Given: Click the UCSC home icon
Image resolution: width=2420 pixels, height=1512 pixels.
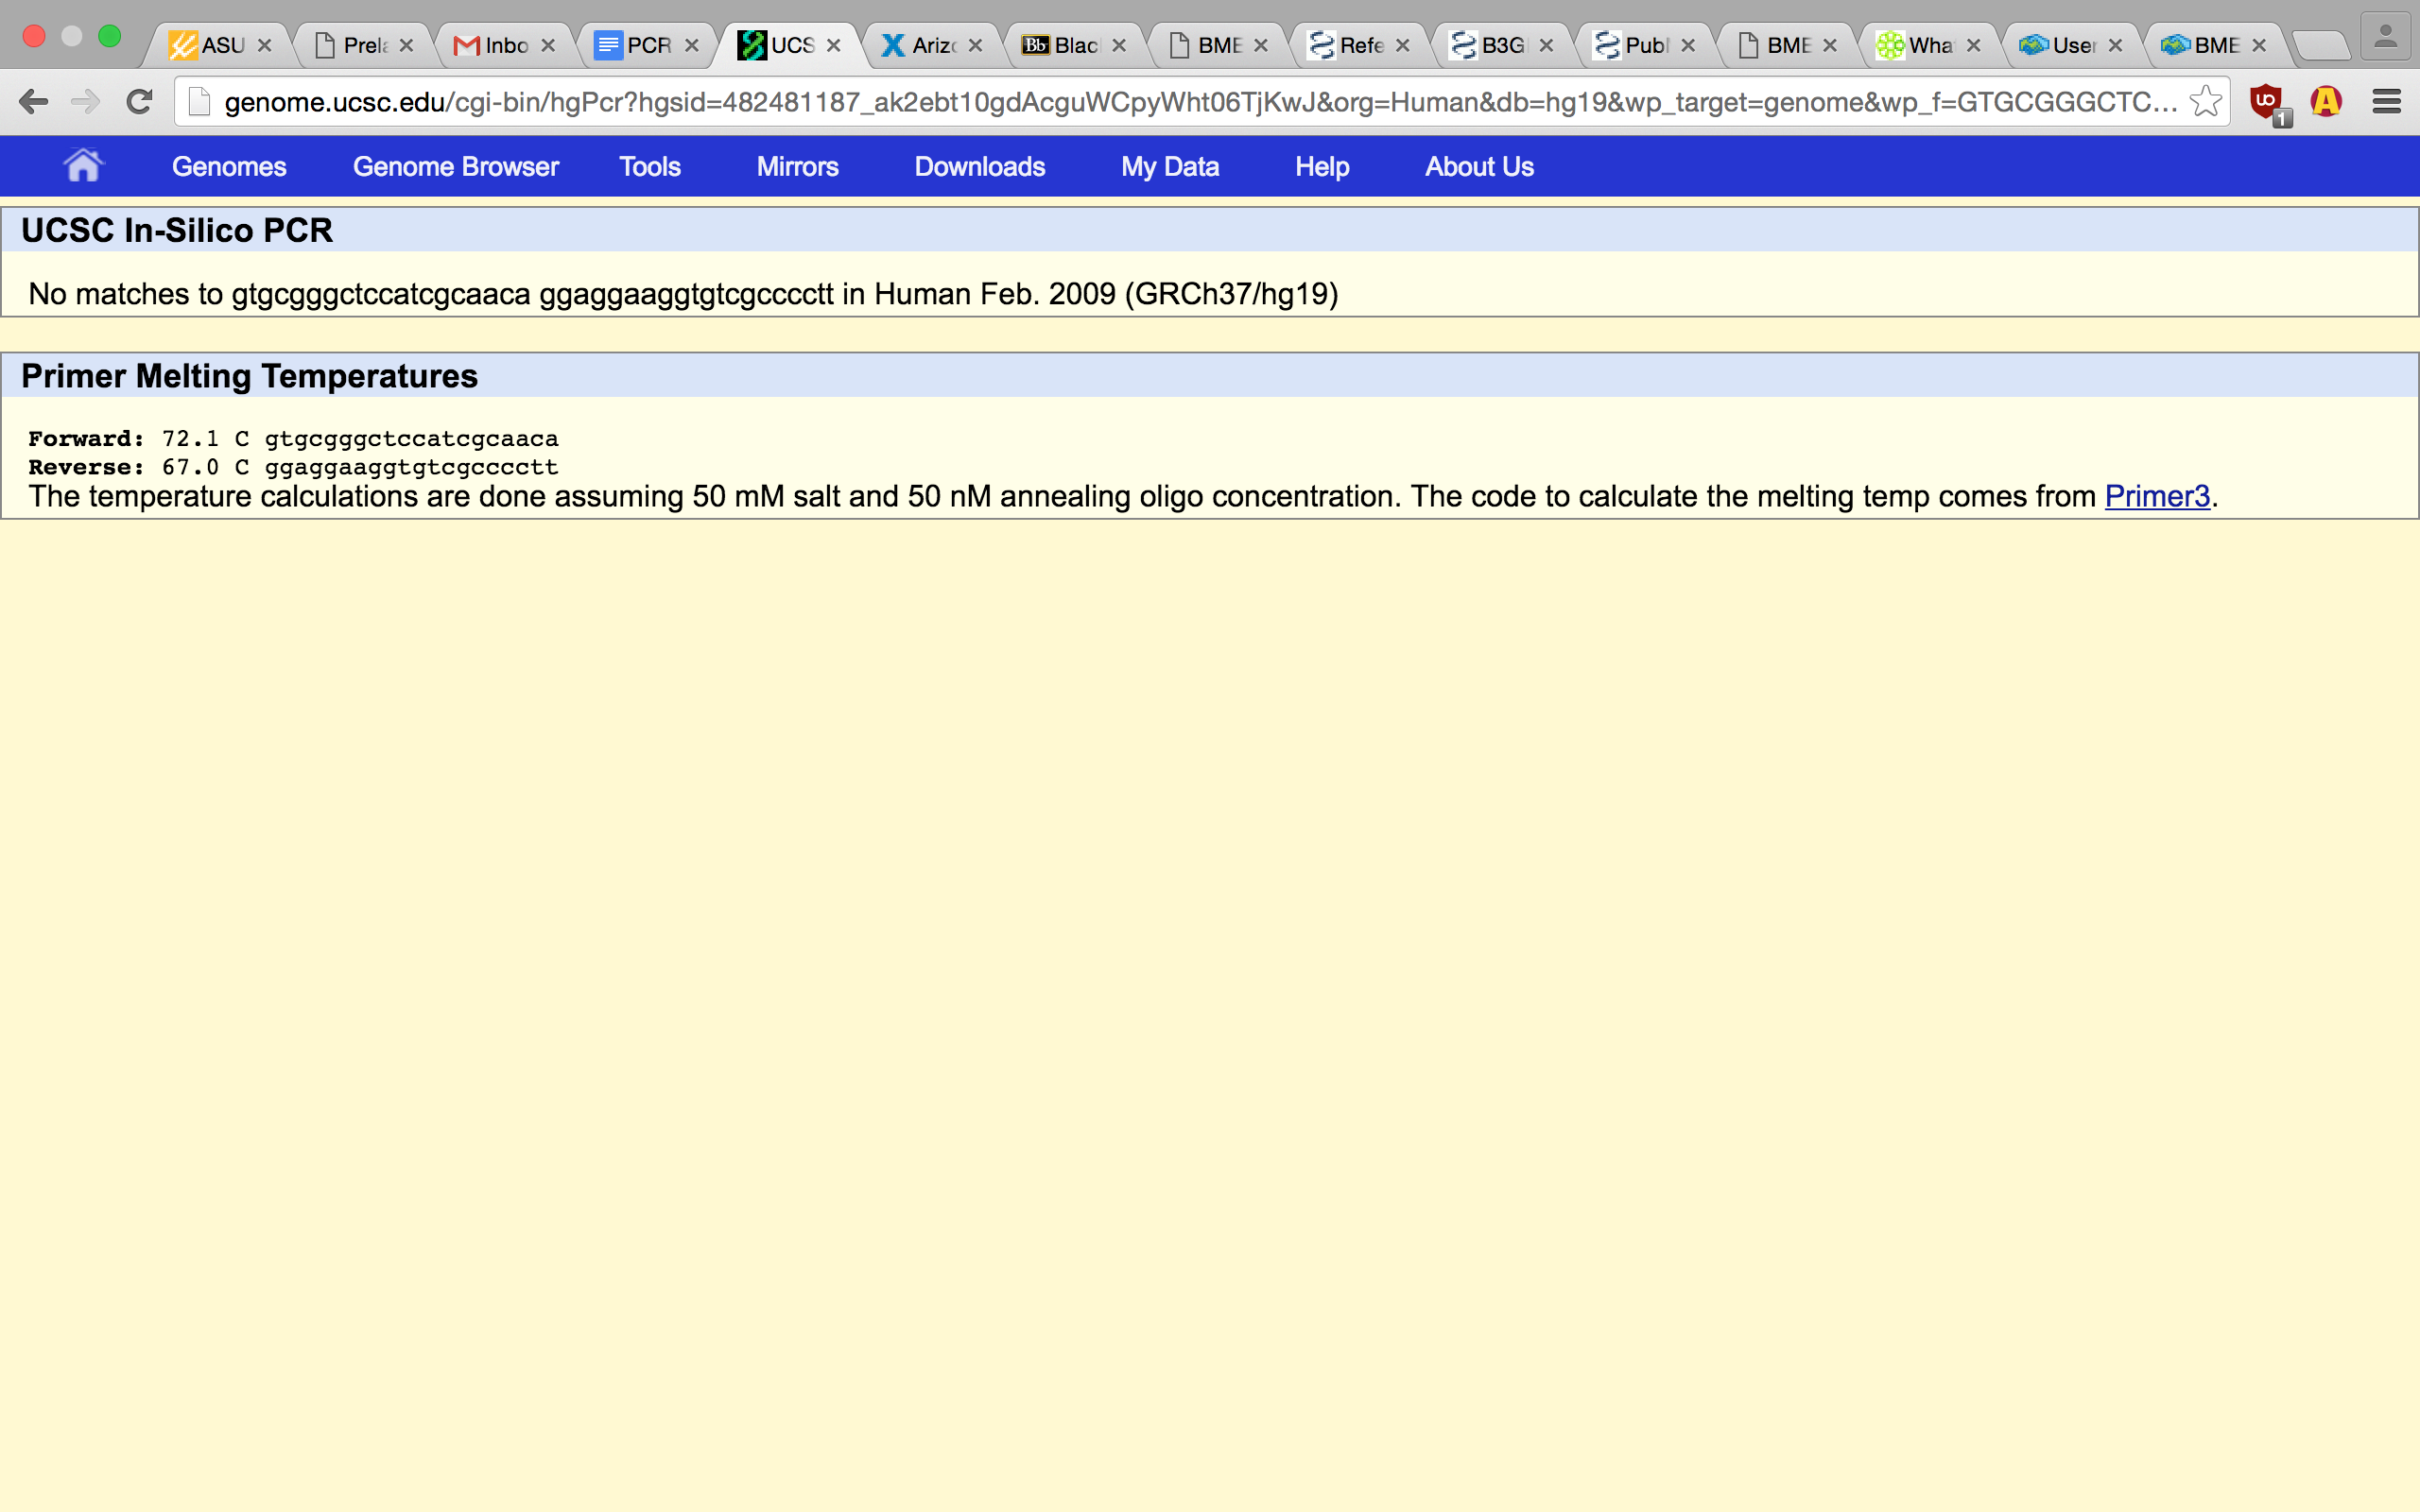Looking at the screenshot, I should click(x=83, y=165).
